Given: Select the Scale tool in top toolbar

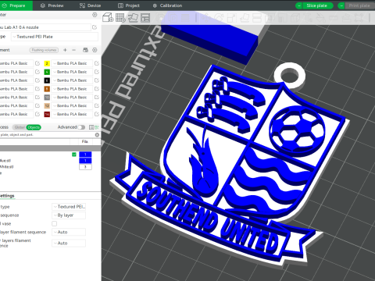Looking at the screenshot, I should coord(231,18).
